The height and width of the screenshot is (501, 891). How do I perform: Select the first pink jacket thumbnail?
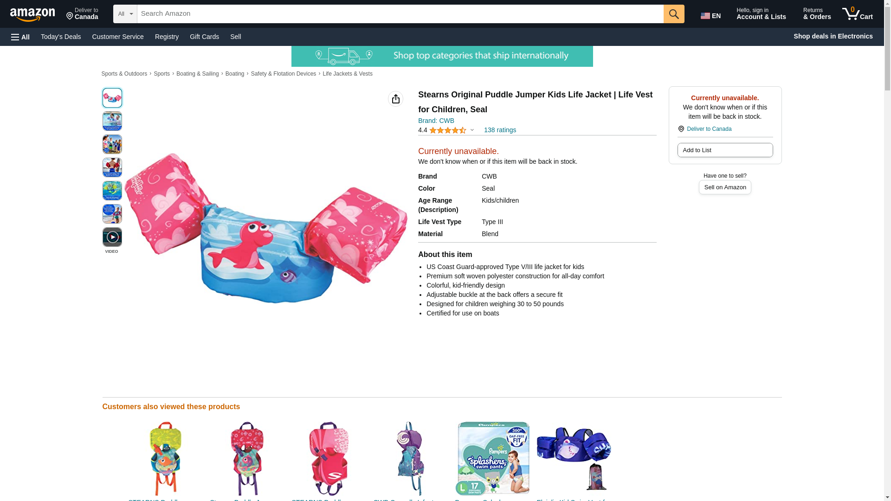(112, 98)
